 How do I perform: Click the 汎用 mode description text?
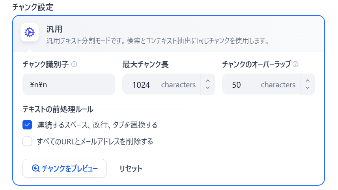158,41
